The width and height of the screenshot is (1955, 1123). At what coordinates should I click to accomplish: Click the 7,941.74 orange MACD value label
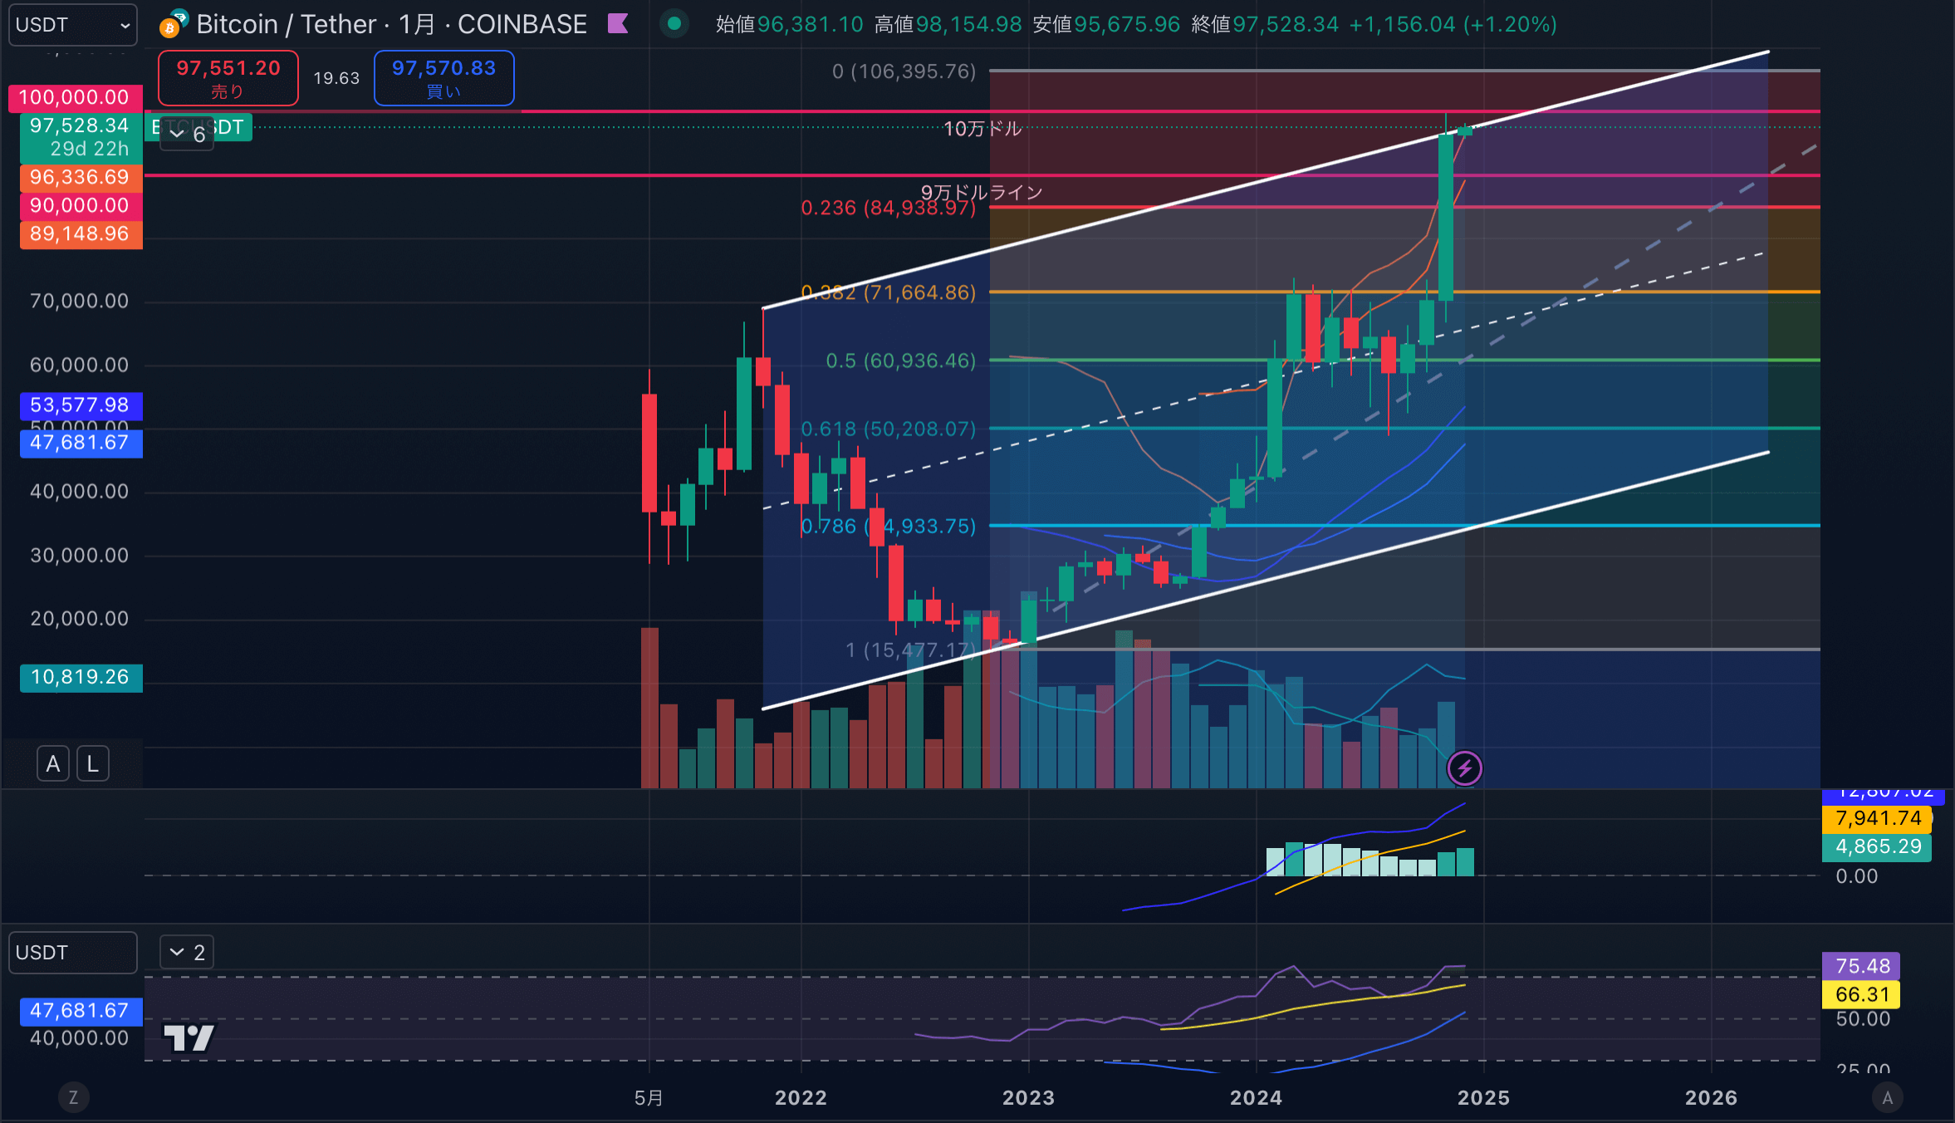[x=1877, y=818]
